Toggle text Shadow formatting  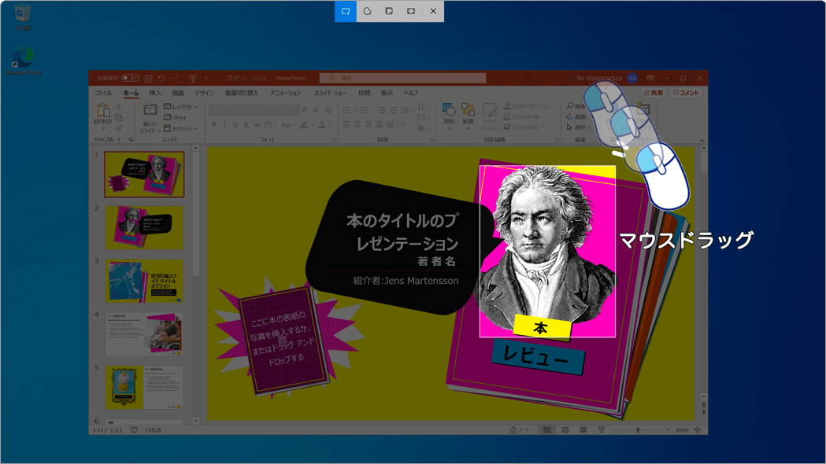point(246,125)
